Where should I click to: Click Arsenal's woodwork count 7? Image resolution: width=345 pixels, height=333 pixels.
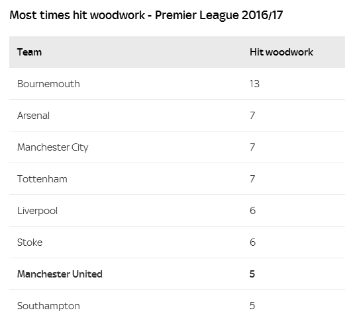tap(252, 116)
